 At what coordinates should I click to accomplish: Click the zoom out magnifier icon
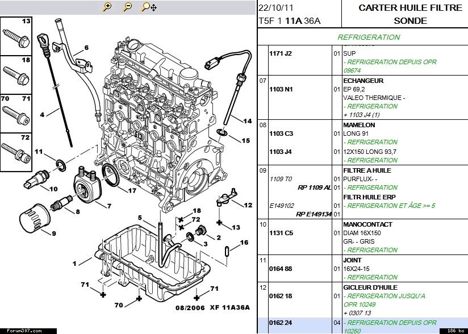pyautogui.click(x=127, y=7)
